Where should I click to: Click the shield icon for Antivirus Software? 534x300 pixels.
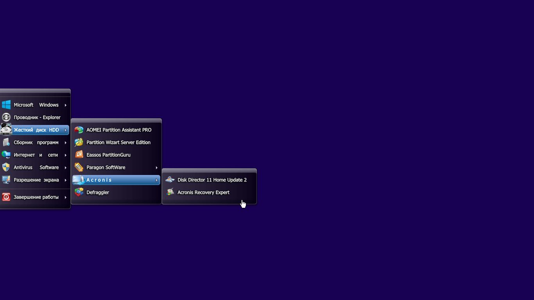tap(6, 167)
